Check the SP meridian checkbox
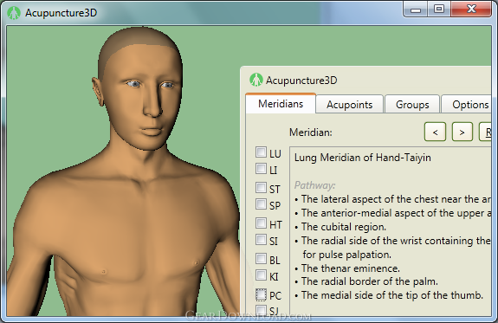 [x=261, y=203]
